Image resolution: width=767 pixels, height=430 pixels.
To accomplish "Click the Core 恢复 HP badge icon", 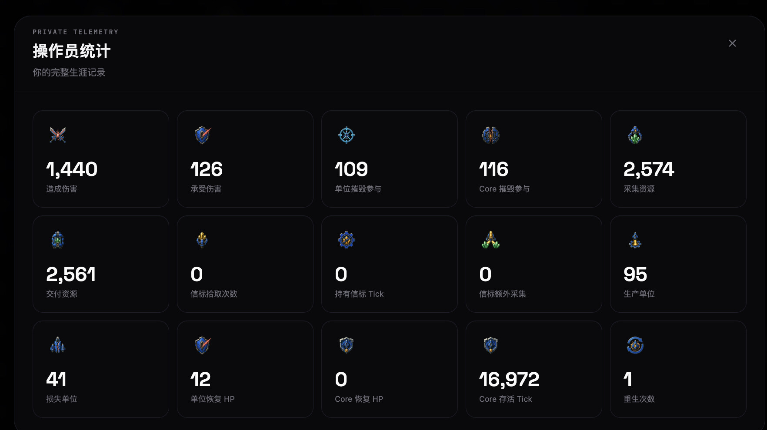I will pyautogui.click(x=346, y=345).
